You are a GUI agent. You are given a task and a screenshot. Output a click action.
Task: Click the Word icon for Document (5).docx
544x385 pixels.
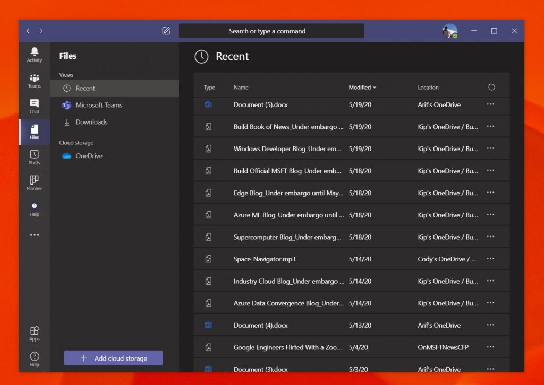pyautogui.click(x=208, y=104)
